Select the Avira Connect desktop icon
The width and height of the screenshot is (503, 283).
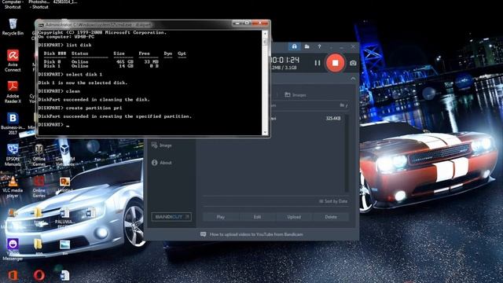pyautogui.click(x=13, y=61)
